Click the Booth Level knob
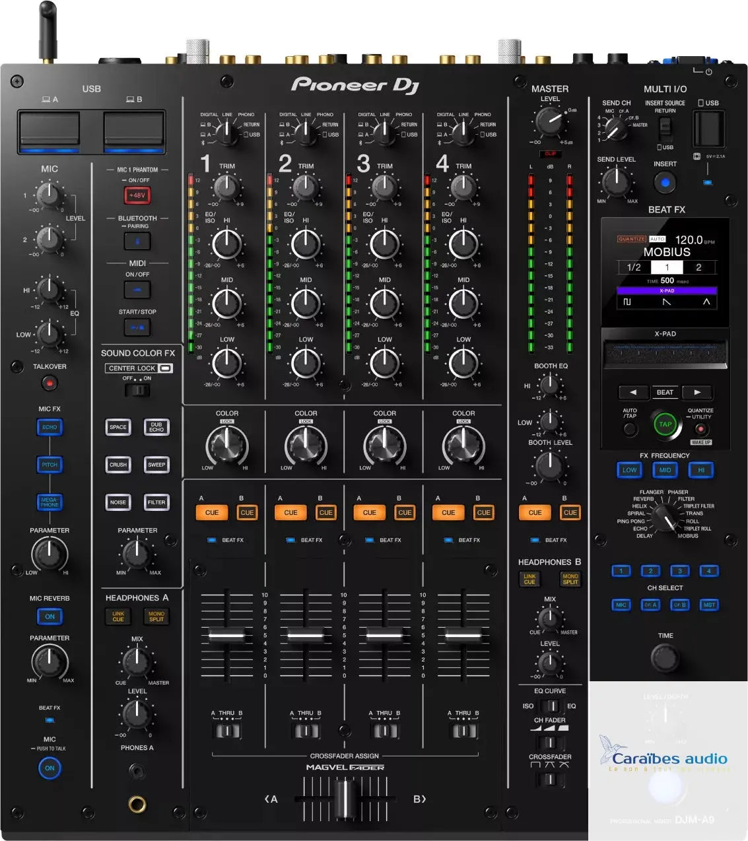Image resolution: width=748 pixels, height=841 pixels. (x=549, y=466)
